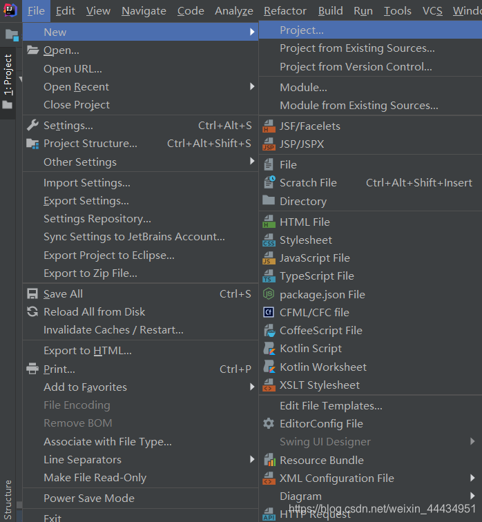Image resolution: width=482 pixels, height=522 pixels.
Task: Choose Project from Version Control...
Action: click(x=371, y=66)
